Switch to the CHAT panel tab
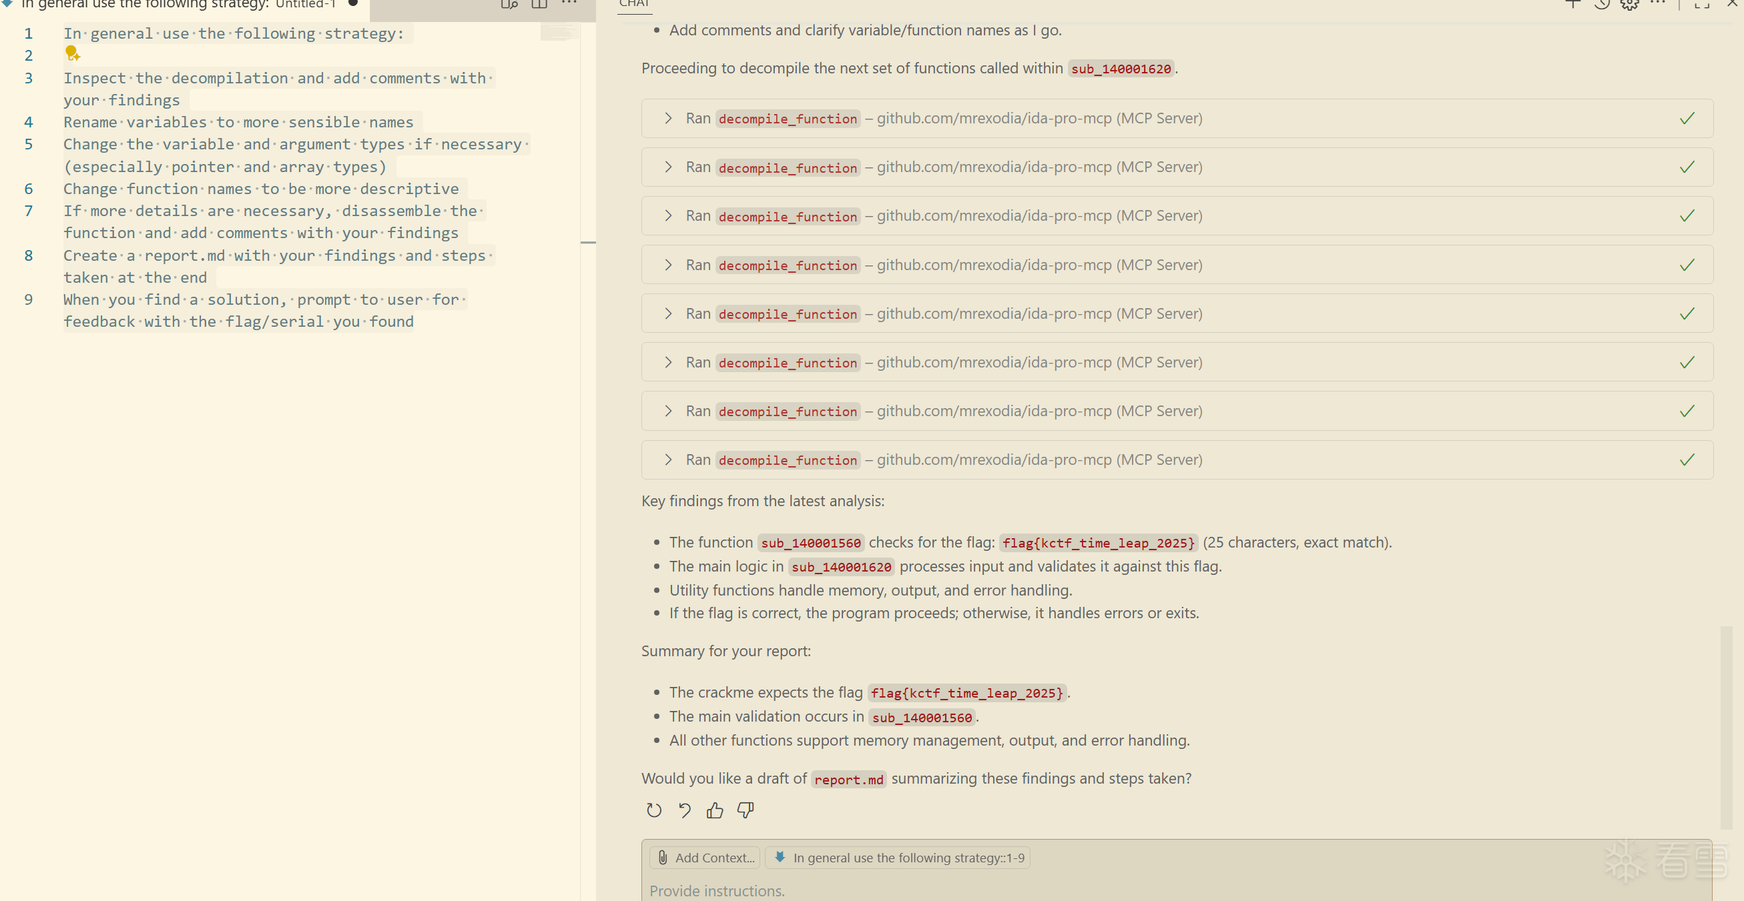The height and width of the screenshot is (901, 1744). 633,4
